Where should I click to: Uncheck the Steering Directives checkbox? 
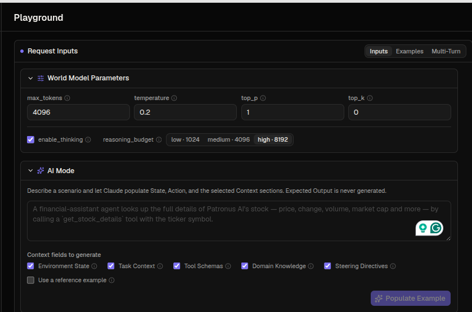click(x=327, y=266)
